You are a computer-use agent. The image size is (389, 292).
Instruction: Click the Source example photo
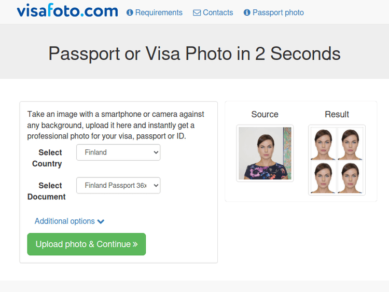click(265, 154)
